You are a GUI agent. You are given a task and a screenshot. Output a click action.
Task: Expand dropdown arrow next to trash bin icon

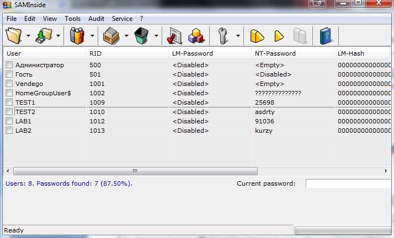(156, 36)
